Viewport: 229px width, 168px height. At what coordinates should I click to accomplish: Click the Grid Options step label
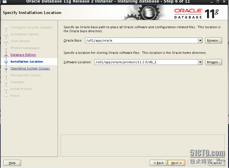pos(20,41)
